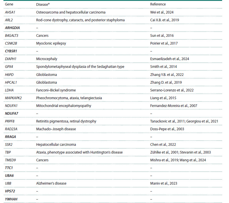Select the gene name CSNK2B
Screen dimensions: 229x203
pos(11,43)
